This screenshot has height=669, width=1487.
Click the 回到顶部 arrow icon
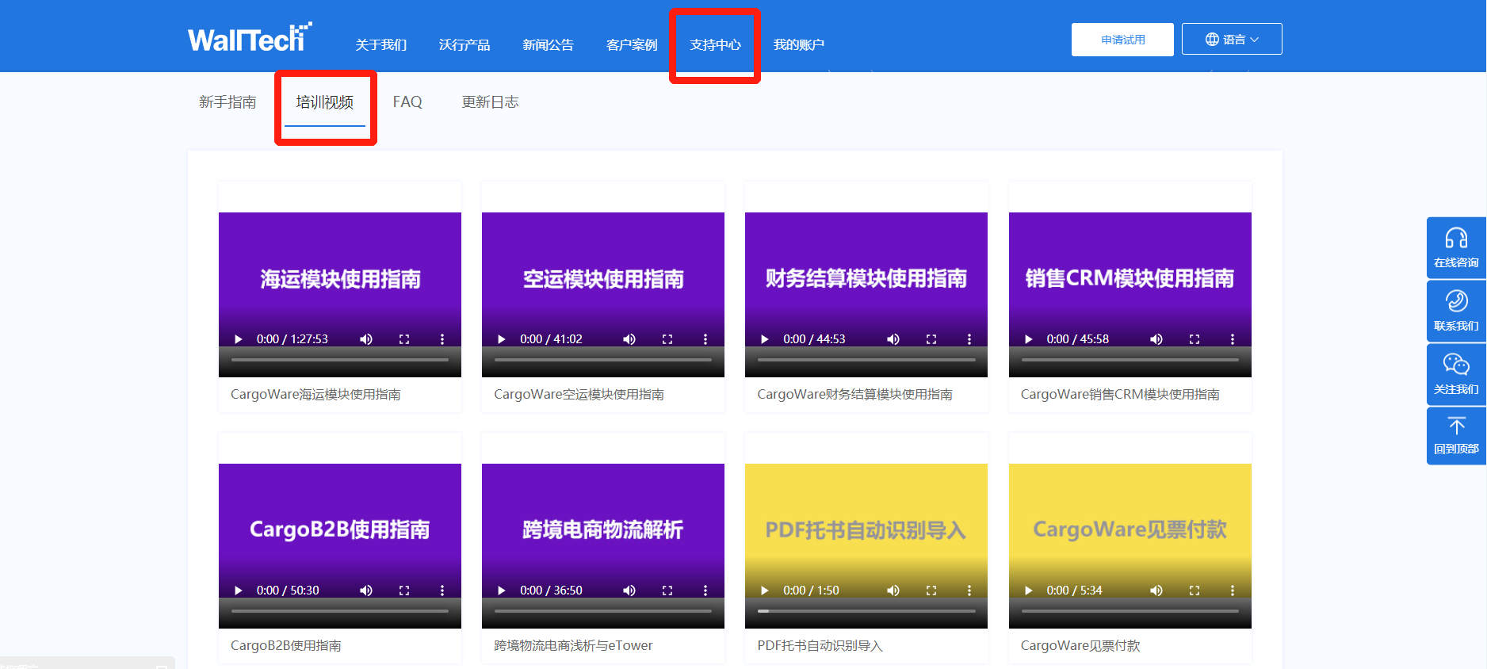(x=1456, y=426)
